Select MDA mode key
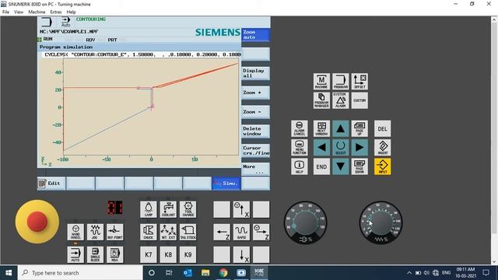Viewport: 498px width, 280px height. pyautogui.click(x=115, y=254)
